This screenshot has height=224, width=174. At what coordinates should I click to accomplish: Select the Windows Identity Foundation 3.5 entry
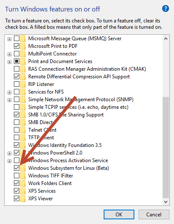(x=65, y=145)
